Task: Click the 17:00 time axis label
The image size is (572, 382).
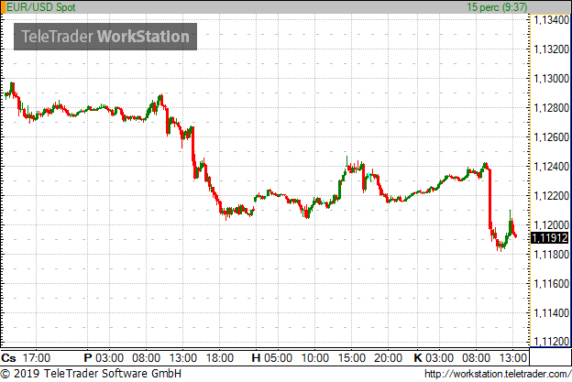Action: (x=37, y=358)
